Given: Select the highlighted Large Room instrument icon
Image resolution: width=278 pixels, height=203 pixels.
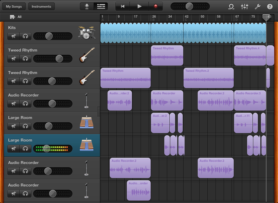Looking at the screenshot, I should [86, 145].
